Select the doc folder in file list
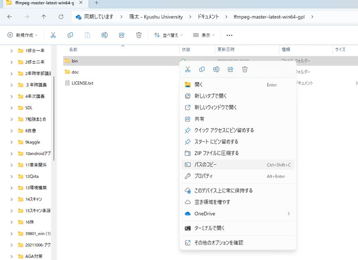 coord(75,72)
